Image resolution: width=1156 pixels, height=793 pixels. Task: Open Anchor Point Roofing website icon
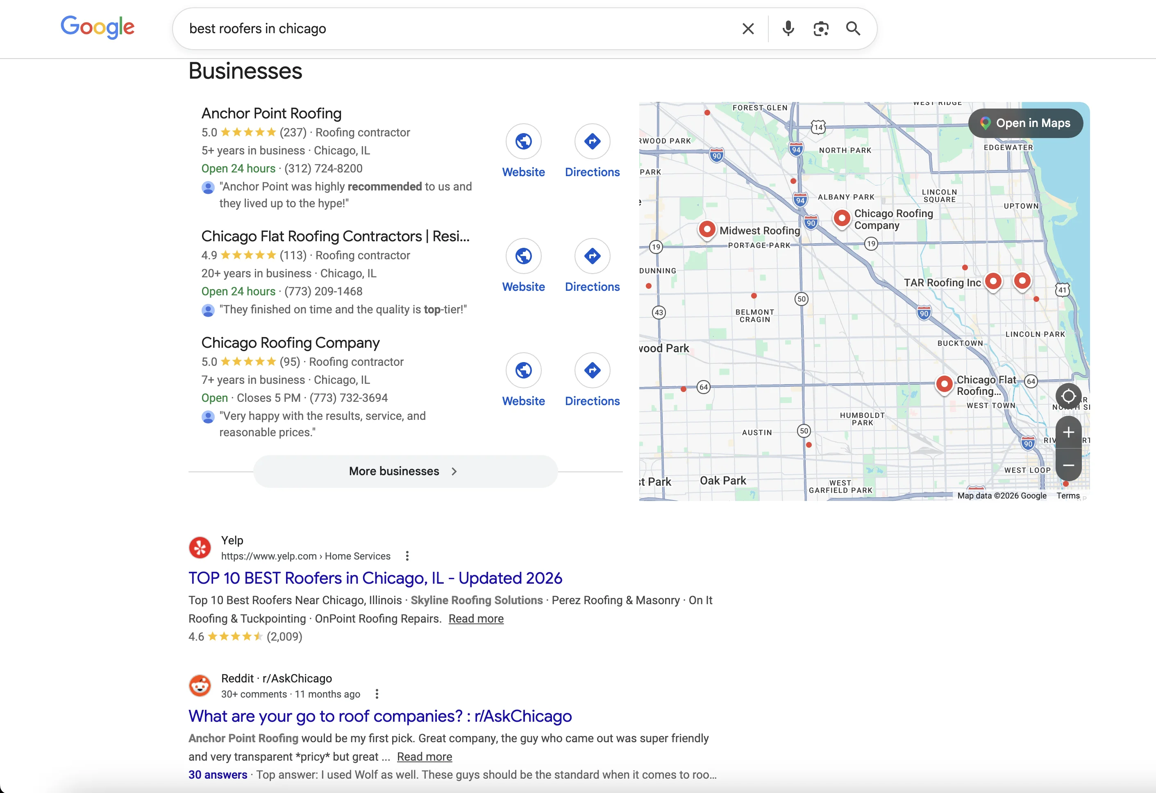[x=523, y=142]
